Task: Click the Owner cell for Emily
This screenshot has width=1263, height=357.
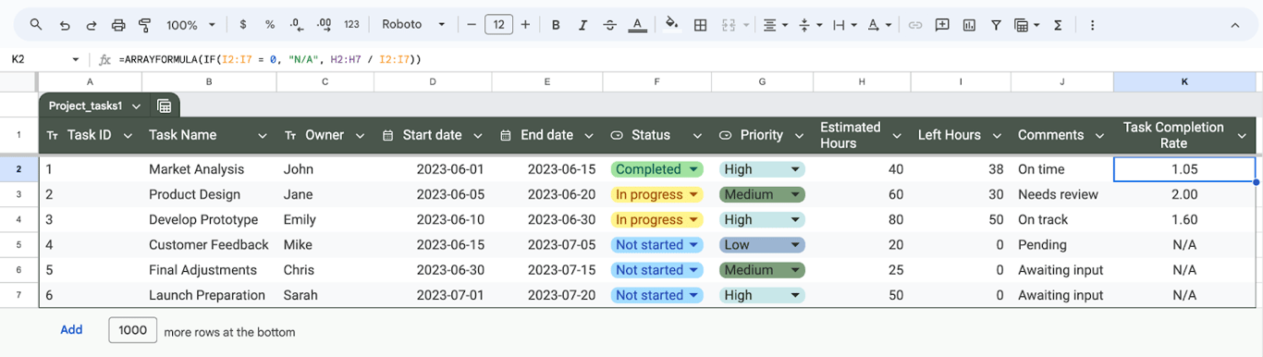Action: click(x=325, y=220)
